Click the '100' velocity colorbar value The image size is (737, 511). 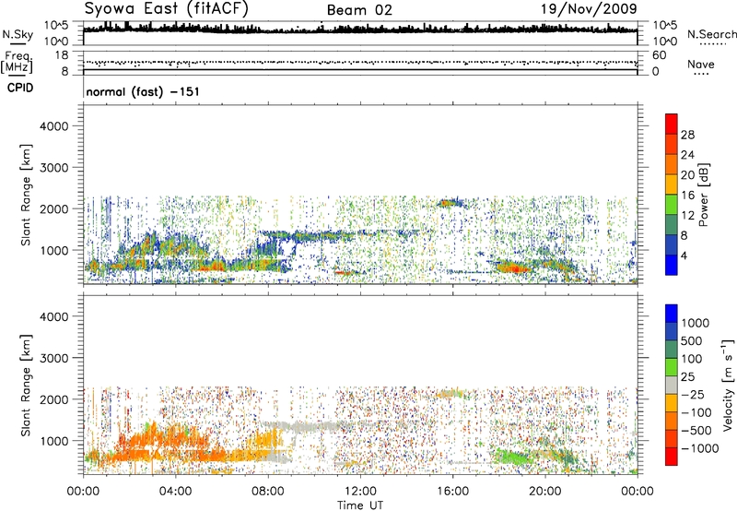click(692, 359)
